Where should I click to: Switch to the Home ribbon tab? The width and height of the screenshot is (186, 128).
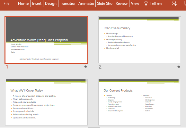23,4
